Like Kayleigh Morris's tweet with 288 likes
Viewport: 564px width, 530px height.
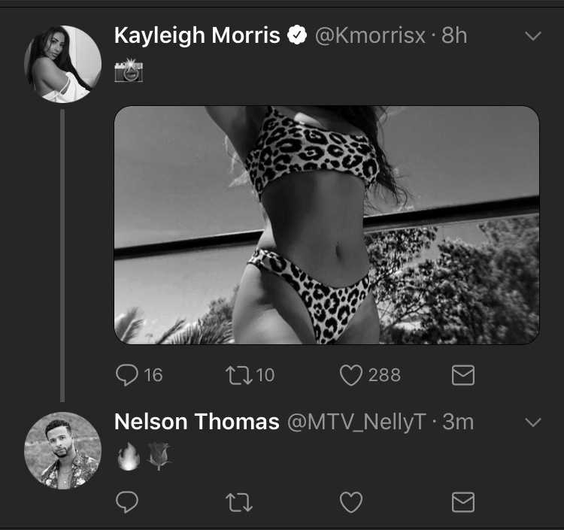350,375
